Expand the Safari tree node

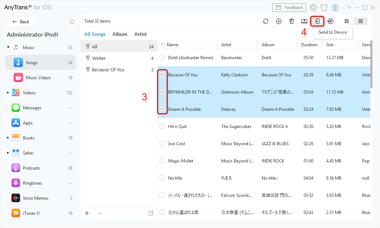8,153
